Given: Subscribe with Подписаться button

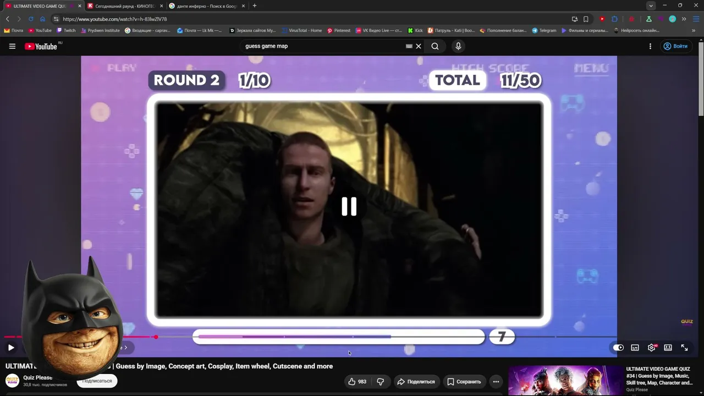Looking at the screenshot, I should [x=97, y=381].
